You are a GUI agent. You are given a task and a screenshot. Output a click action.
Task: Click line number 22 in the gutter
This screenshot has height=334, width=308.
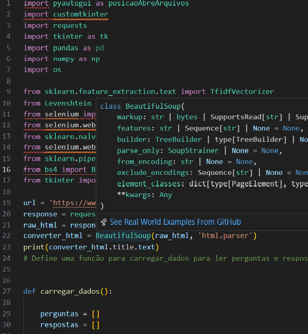6,235
